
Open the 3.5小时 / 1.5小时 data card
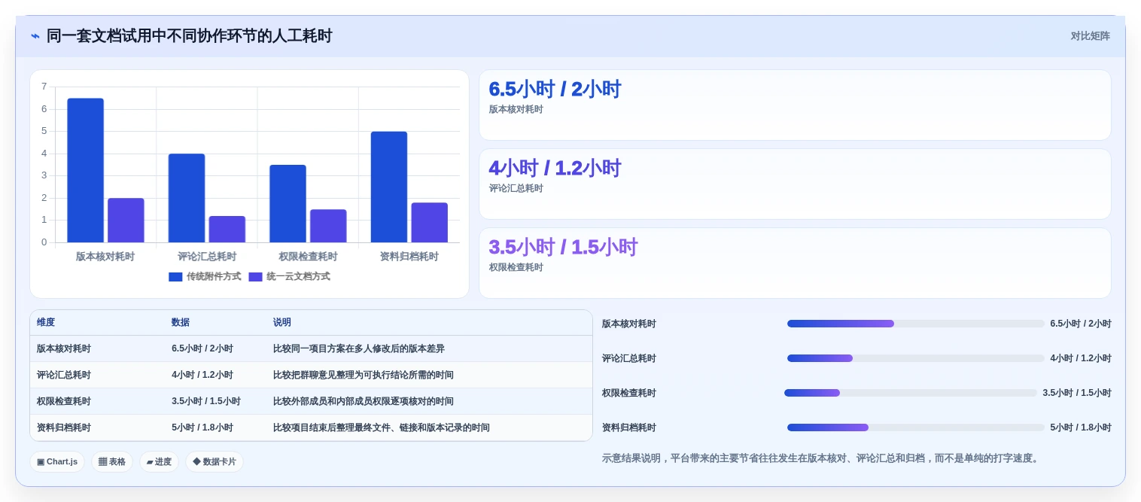(x=795, y=263)
